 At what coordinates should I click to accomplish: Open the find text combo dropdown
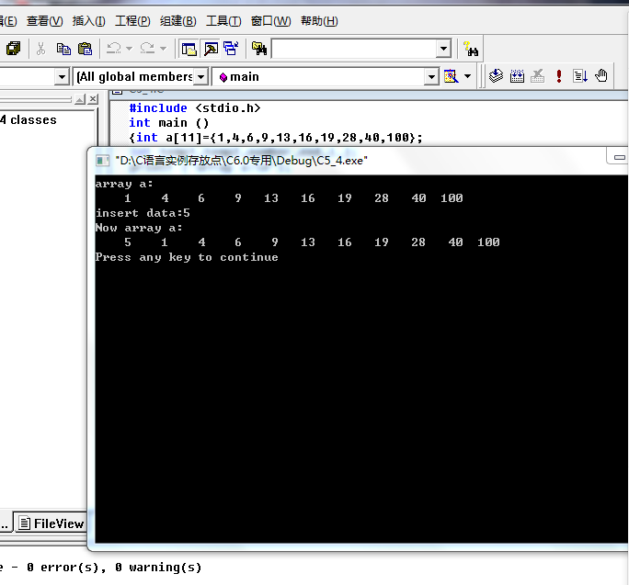point(443,49)
